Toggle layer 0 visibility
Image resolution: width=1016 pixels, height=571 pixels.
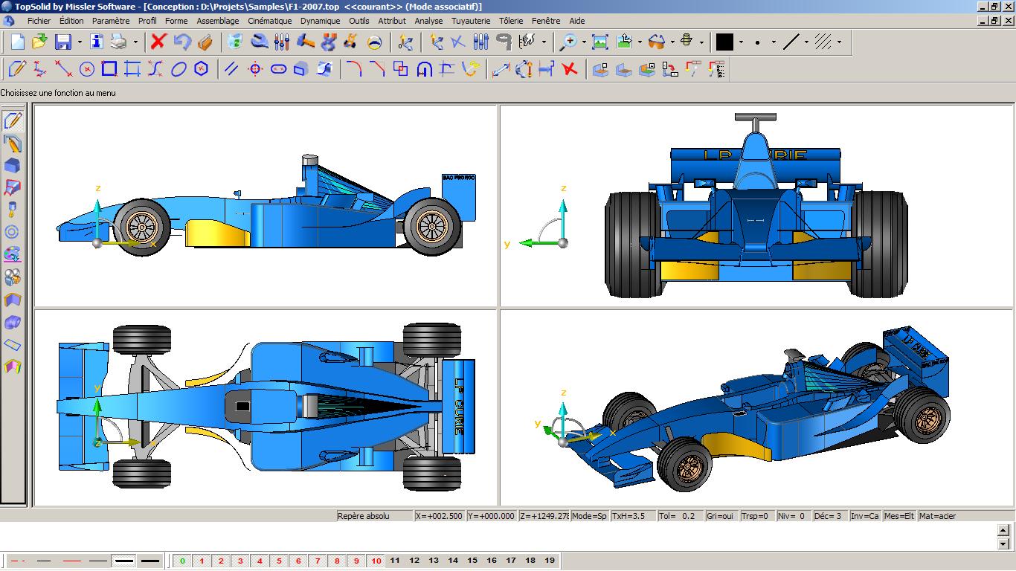pos(182,561)
